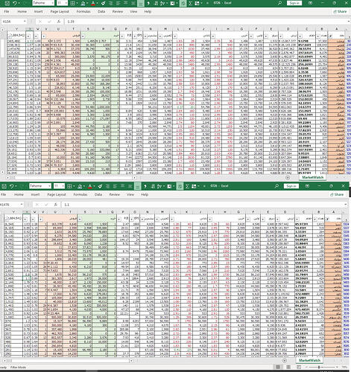Open Page Layout tab in top window
This screenshot has height=372, width=351.
click(60, 12)
